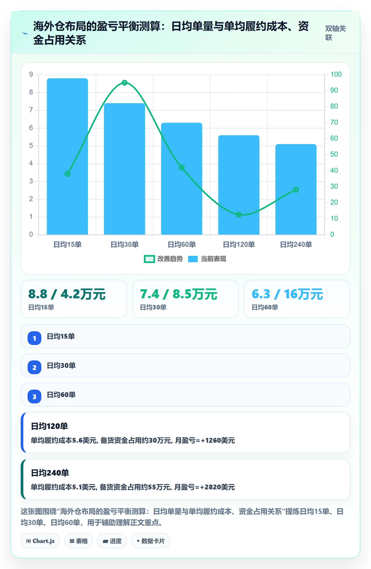Click x-axis label 日均240单
Viewport: 371px width, 569px height.
click(x=296, y=244)
